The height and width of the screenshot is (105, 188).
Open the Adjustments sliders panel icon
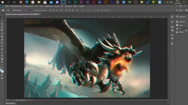pyautogui.click(x=172, y=27)
